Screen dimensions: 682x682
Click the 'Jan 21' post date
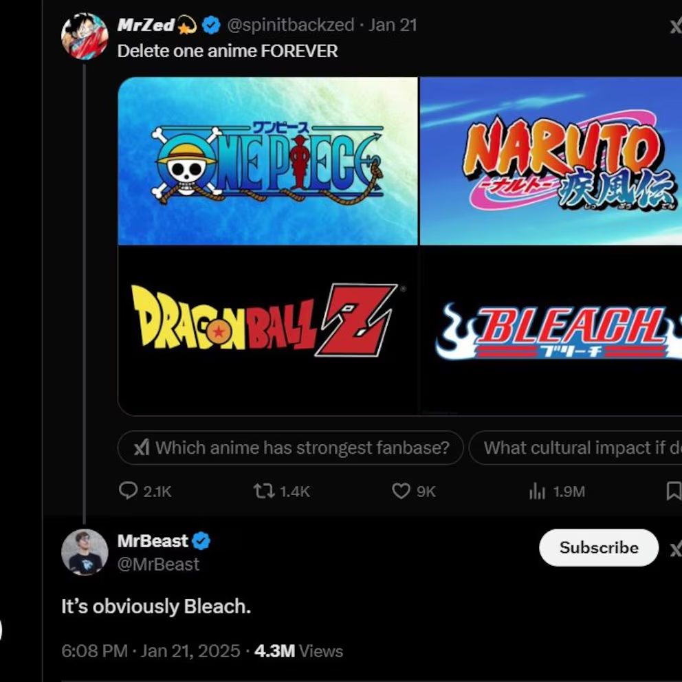(x=393, y=25)
